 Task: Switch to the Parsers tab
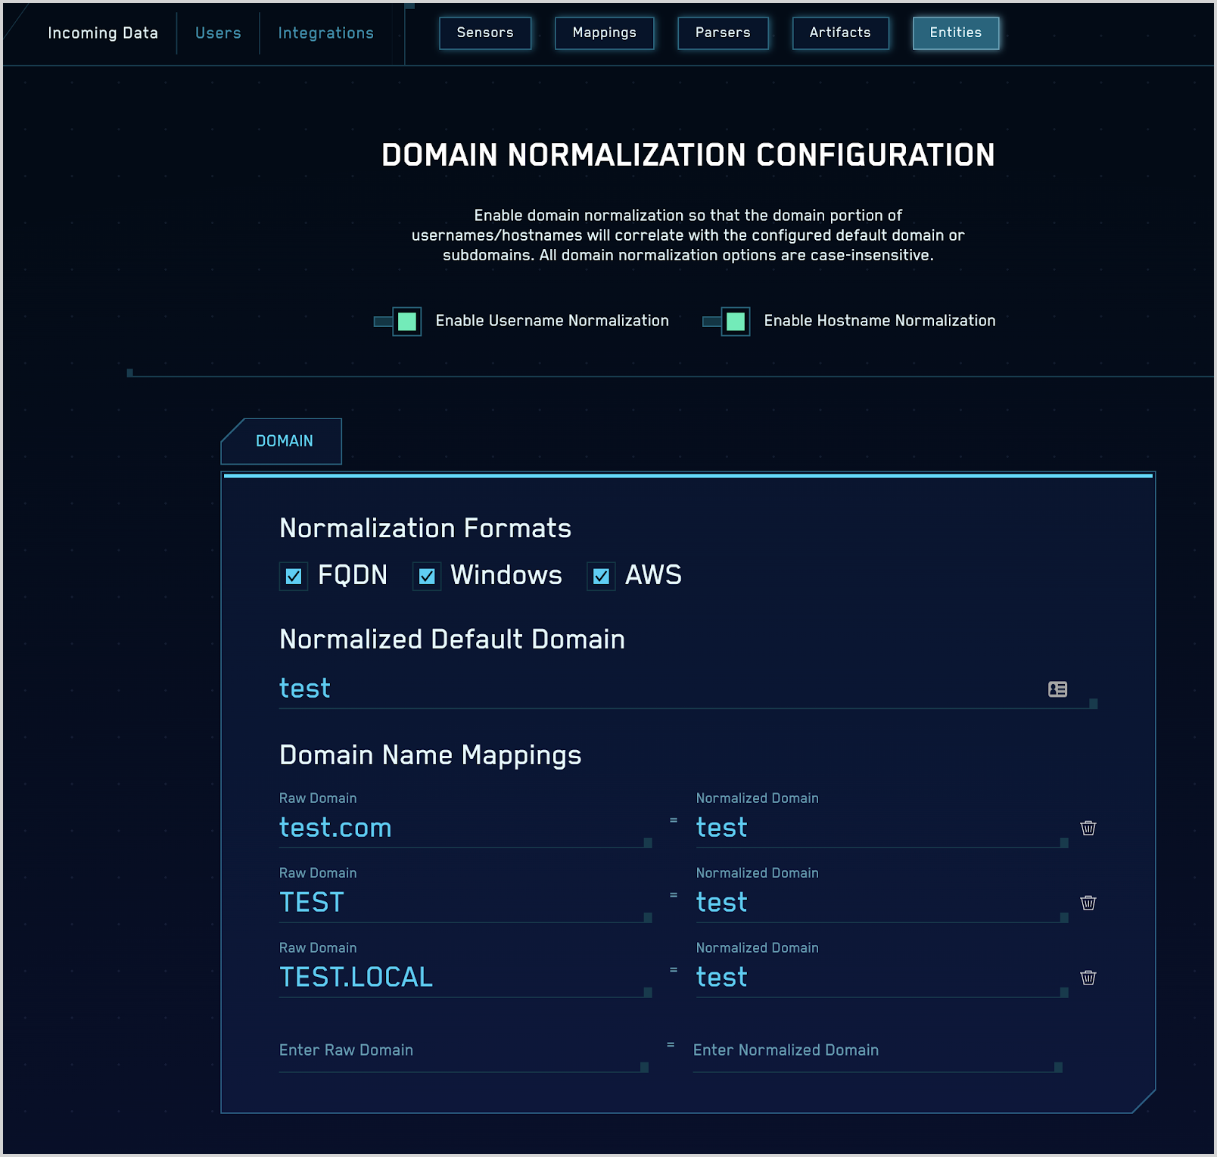coord(722,33)
